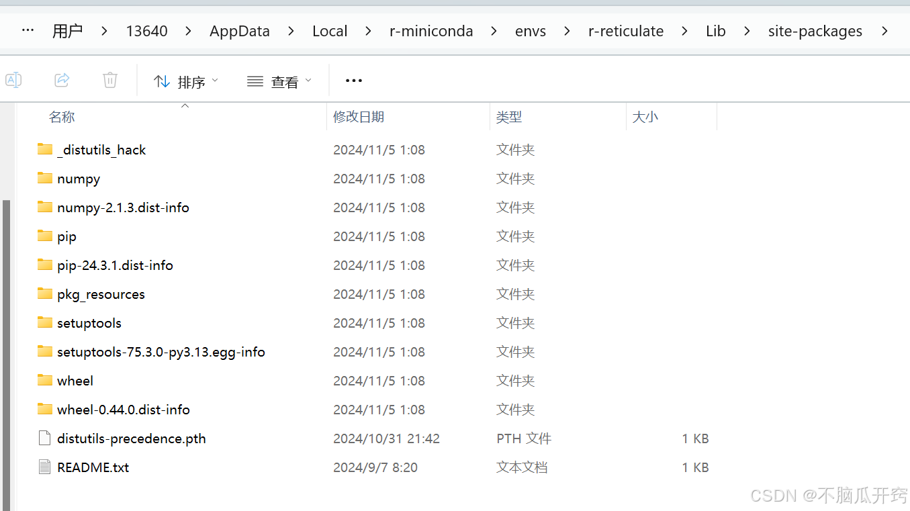This screenshot has width=910, height=511.
Task: Click the 2024/9/7 8:20 date cell
Action: pos(375,467)
